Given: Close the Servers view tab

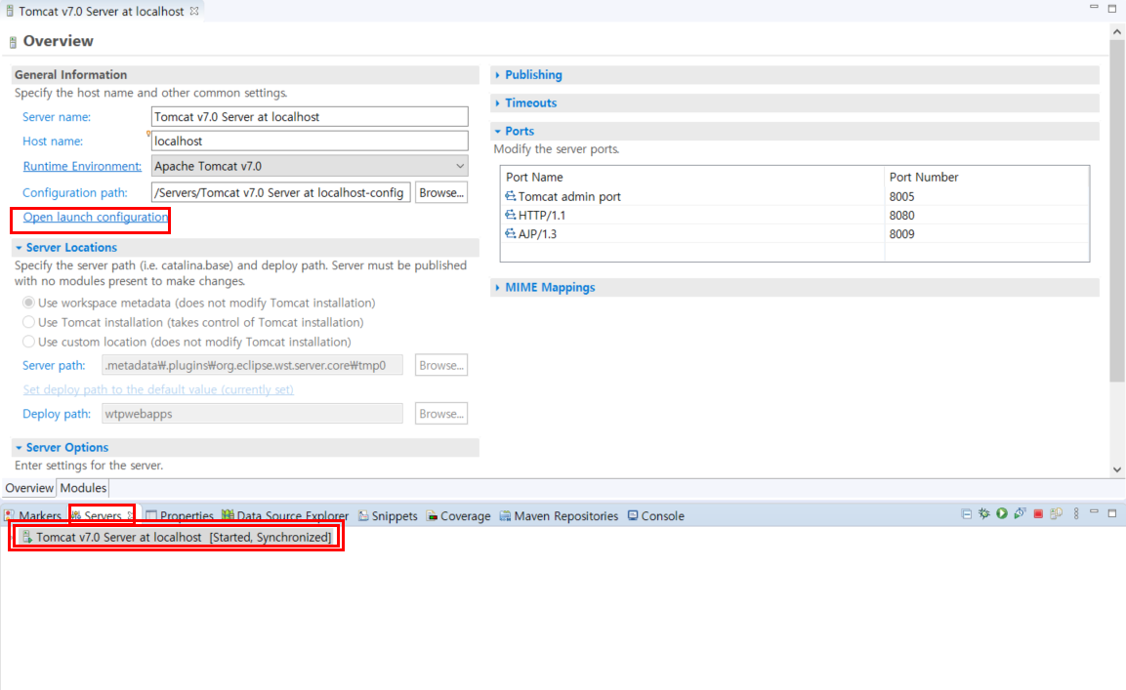Looking at the screenshot, I should [x=130, y=515].
